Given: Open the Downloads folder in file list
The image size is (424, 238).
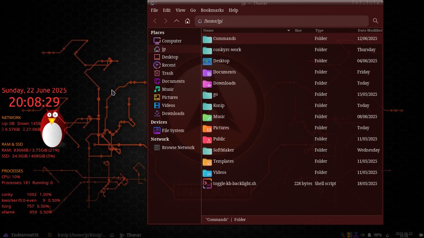Looking at the screenshot, I should (x=224, y=83).
